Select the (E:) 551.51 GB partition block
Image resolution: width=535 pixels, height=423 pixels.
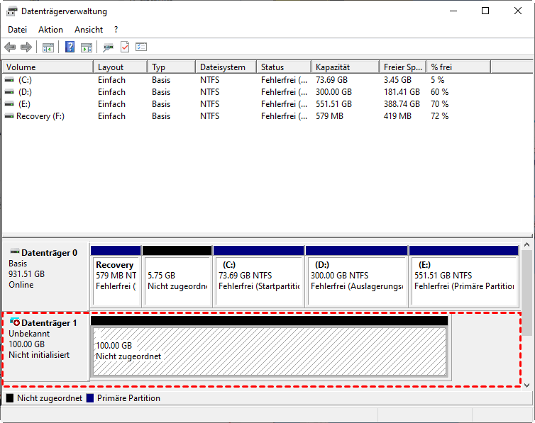tap(463, 276)
